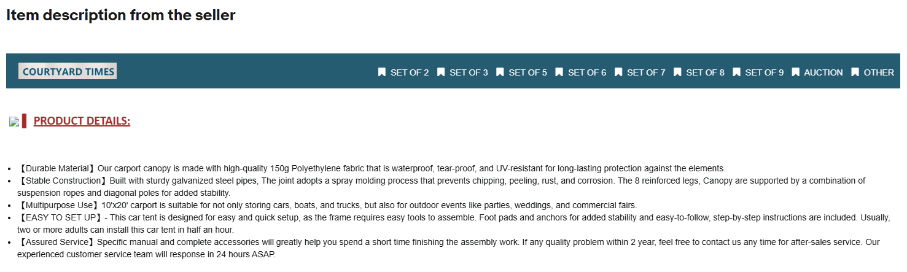
Task: Select the SET OF 9 text label
Action: (765, 72)
